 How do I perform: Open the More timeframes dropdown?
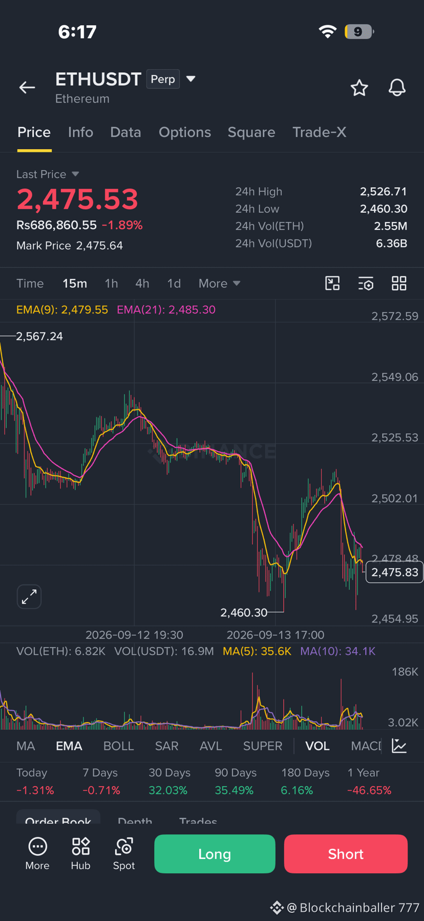(x=219, y=284)
